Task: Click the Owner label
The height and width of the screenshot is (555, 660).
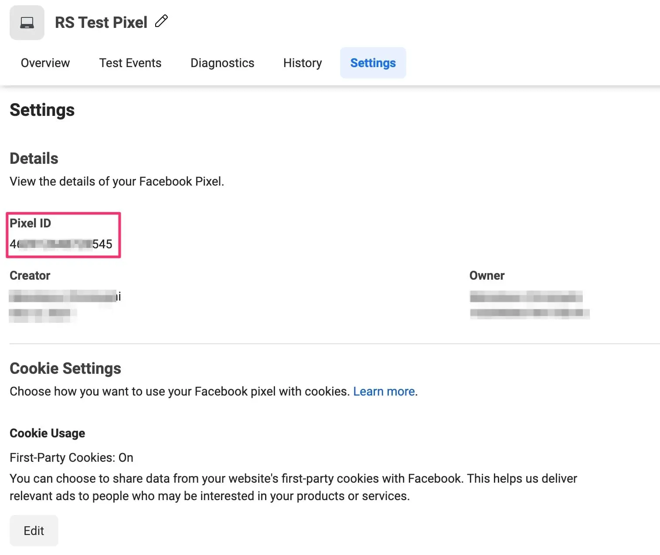Action: click(486, 275)
